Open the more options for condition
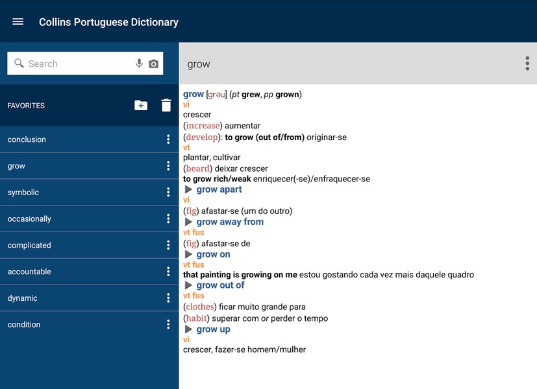The height and width of the screenshot is (389, 537). pyautogui.click(x=168, y=324)
